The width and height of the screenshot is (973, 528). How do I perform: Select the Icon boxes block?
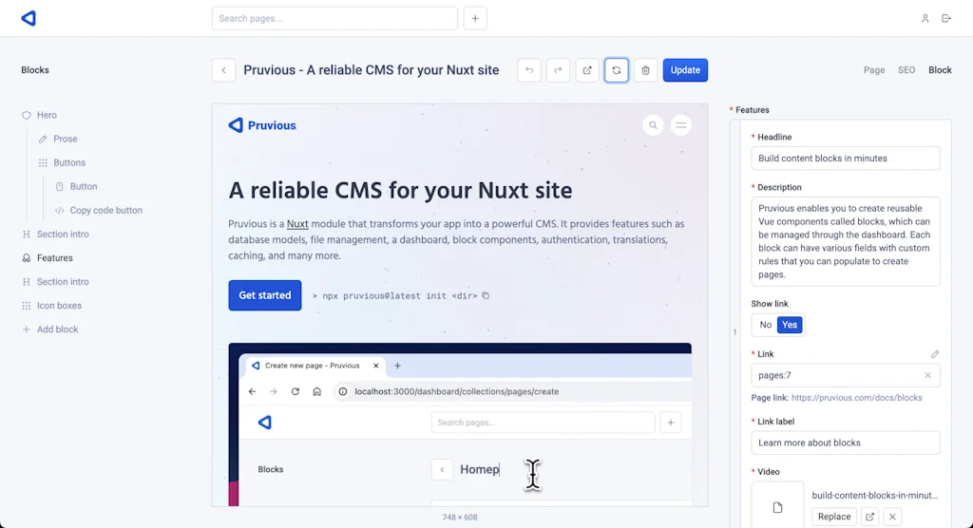click(x=59, y=305)
